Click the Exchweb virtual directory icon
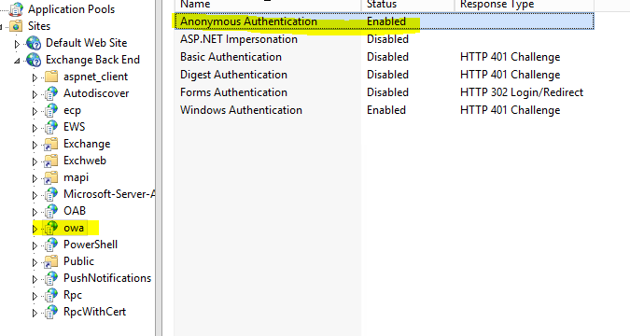630x336 pixels. tap(51, 161)
